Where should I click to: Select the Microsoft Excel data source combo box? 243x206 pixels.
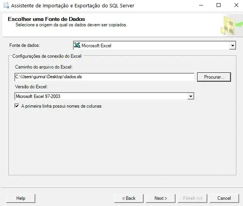click(x=154, y=45)
